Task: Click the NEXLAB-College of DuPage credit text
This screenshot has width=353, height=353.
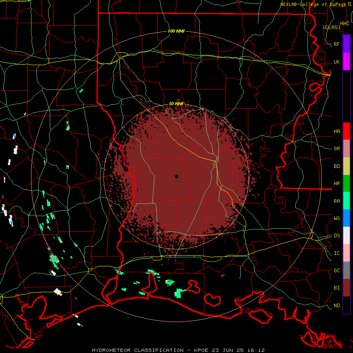Action: pyautogui.click(x=313, y=4)
